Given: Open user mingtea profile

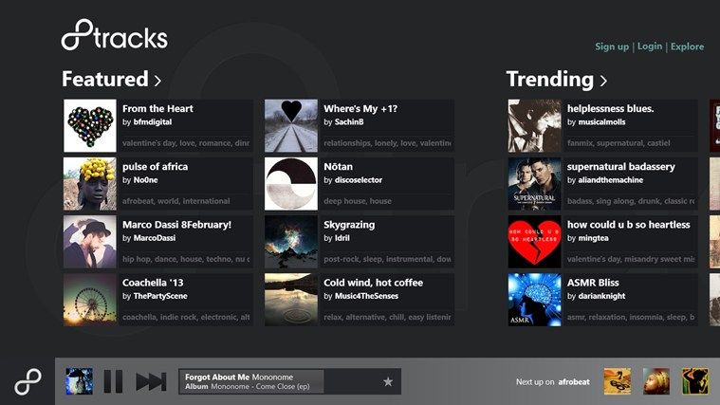Looking at the screenshot, I should click(593, 238).
